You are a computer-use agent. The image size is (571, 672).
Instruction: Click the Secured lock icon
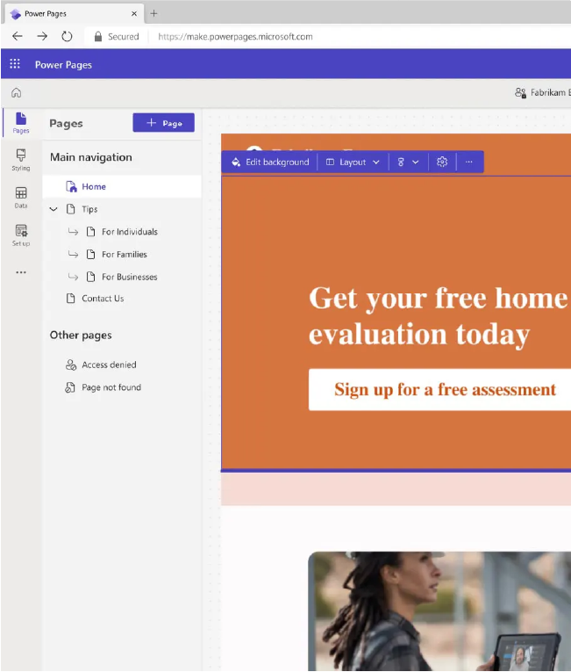[98, 36]
